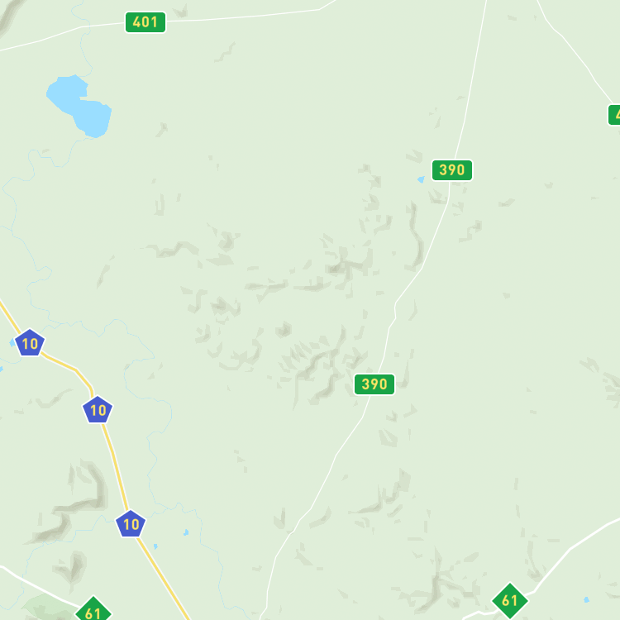Click the small pond east of southernmost route 10 shield
The height and width of the screenshot is (620, 620).
coord(186,532)
